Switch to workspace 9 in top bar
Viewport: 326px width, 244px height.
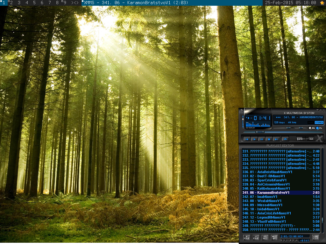coord(64,3)
